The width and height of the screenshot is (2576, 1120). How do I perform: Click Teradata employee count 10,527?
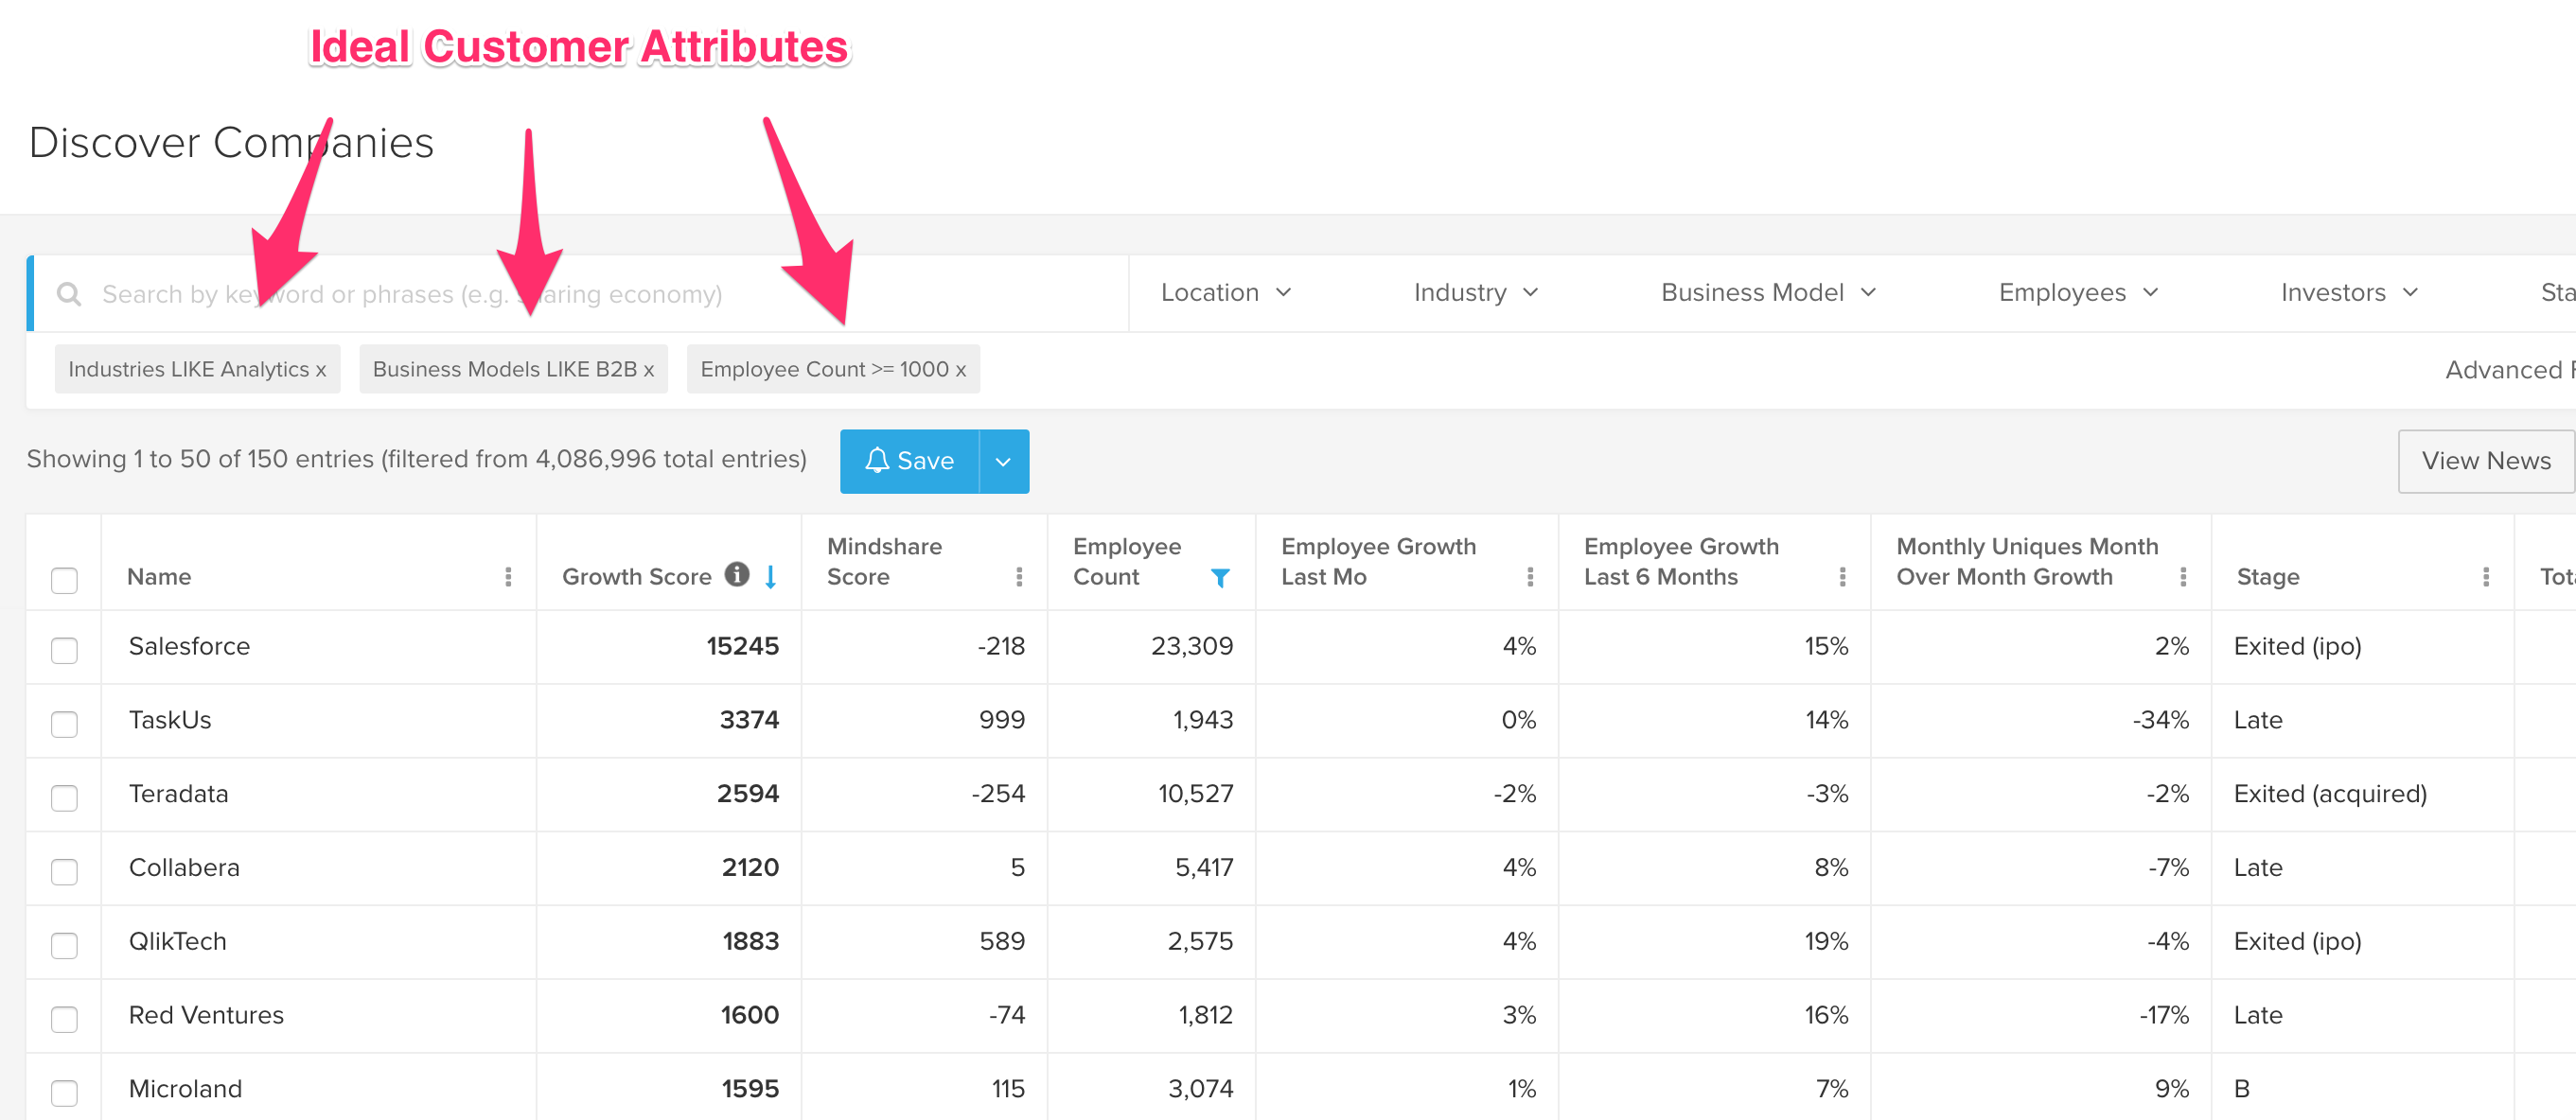pyautogui.click(x=1196, y=795)
